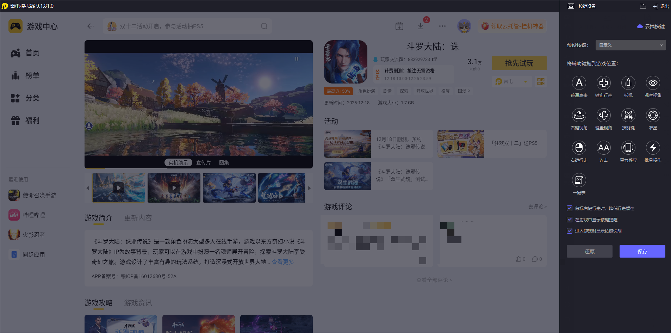Open 云端按键 cloud keymaps

(651, 26)
